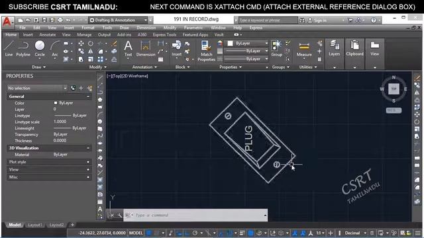Toggle annotation visibility icon in status bar
This screenshot has height=238, width=424.
click(x=295, y=233)
